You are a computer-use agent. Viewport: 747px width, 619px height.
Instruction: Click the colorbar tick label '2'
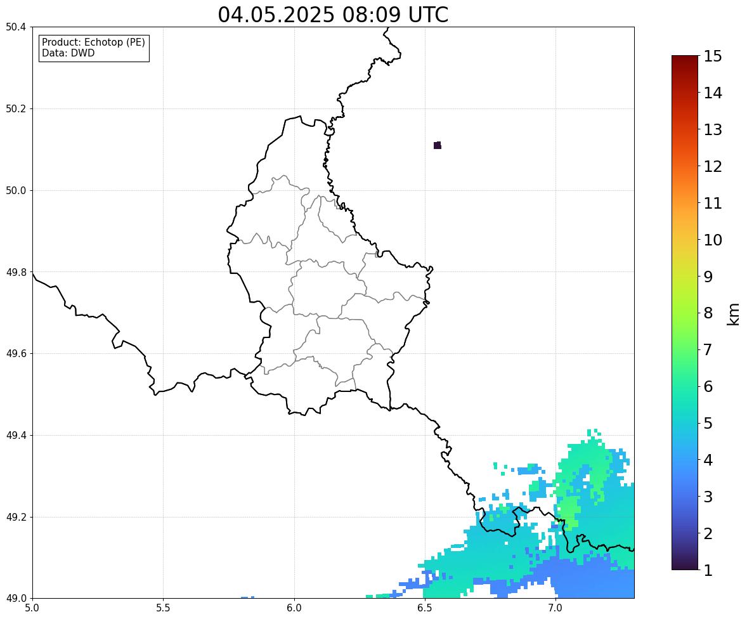tap(708, 533)
